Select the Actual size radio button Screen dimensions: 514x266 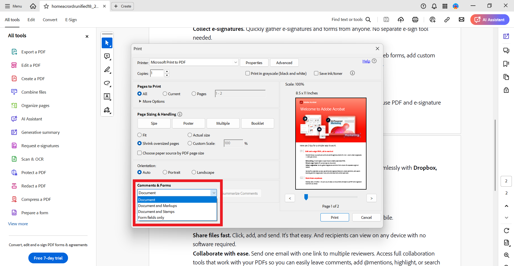click(190, 135)
